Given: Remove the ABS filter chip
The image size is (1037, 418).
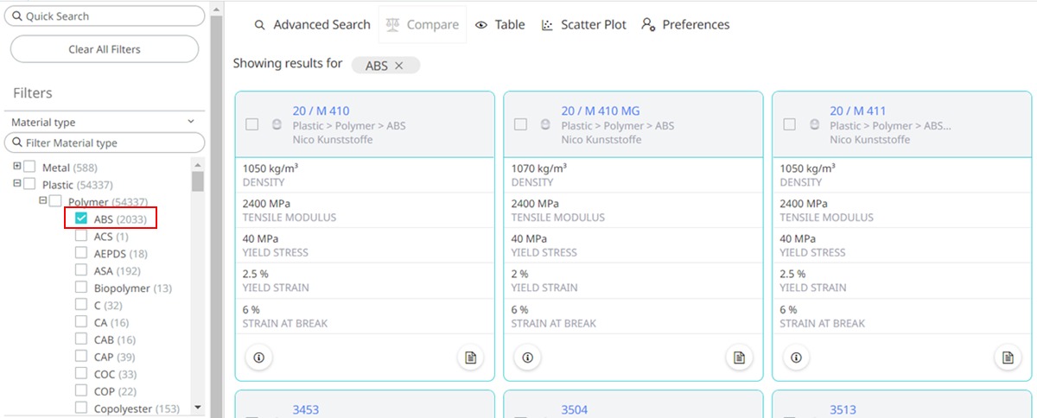Looking at the screenshot, I should [399, 66].
